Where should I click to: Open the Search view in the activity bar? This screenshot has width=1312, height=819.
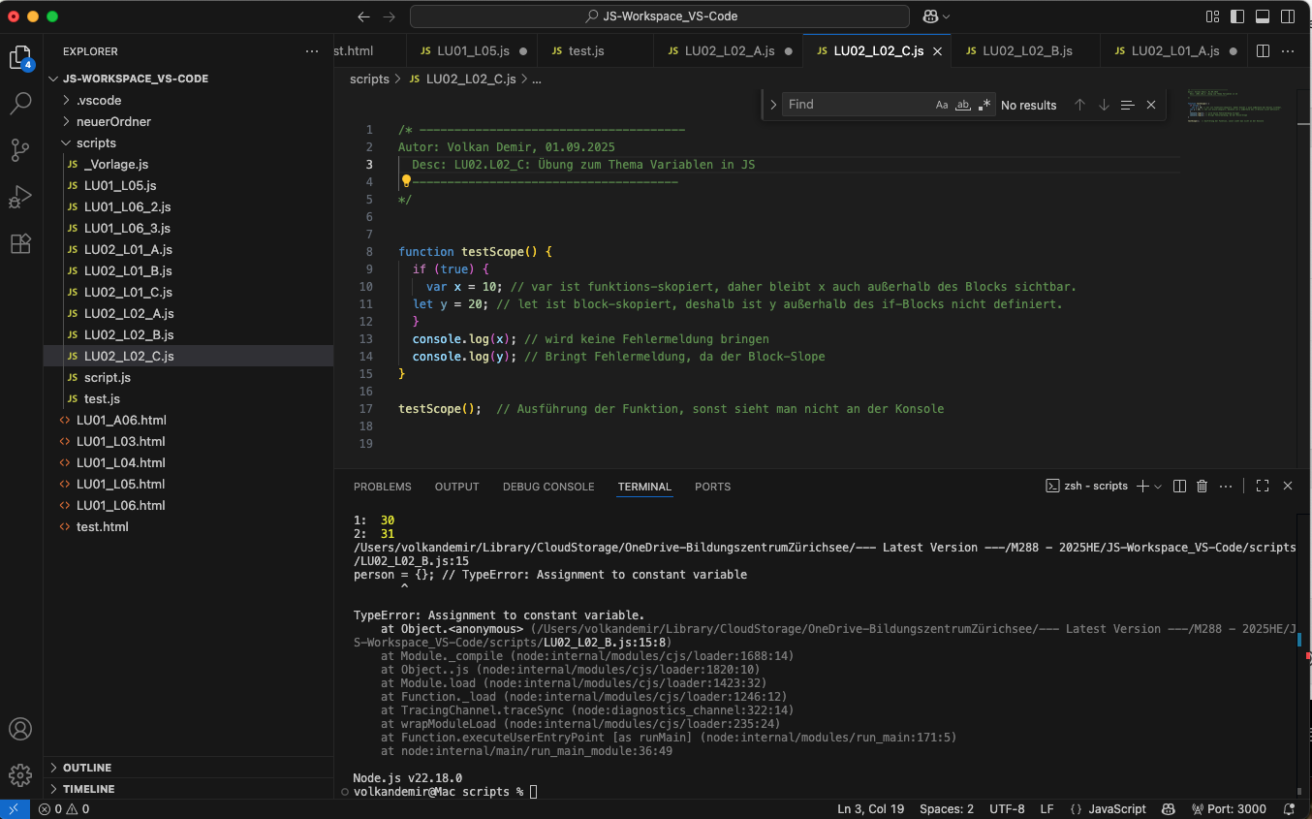tap(20, 103)
